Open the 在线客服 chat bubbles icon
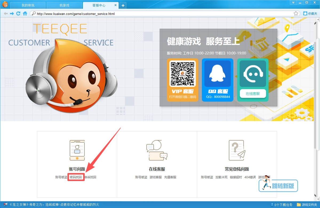This screenshot has height=208, width=320. [x=157, y=150]
